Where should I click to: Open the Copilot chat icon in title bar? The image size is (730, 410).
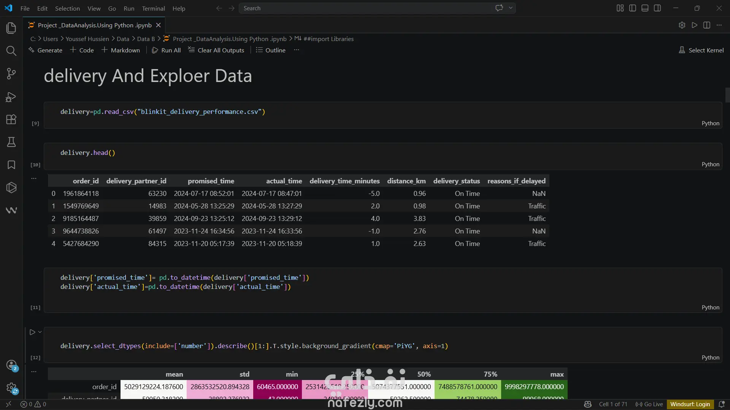[499, 8]
